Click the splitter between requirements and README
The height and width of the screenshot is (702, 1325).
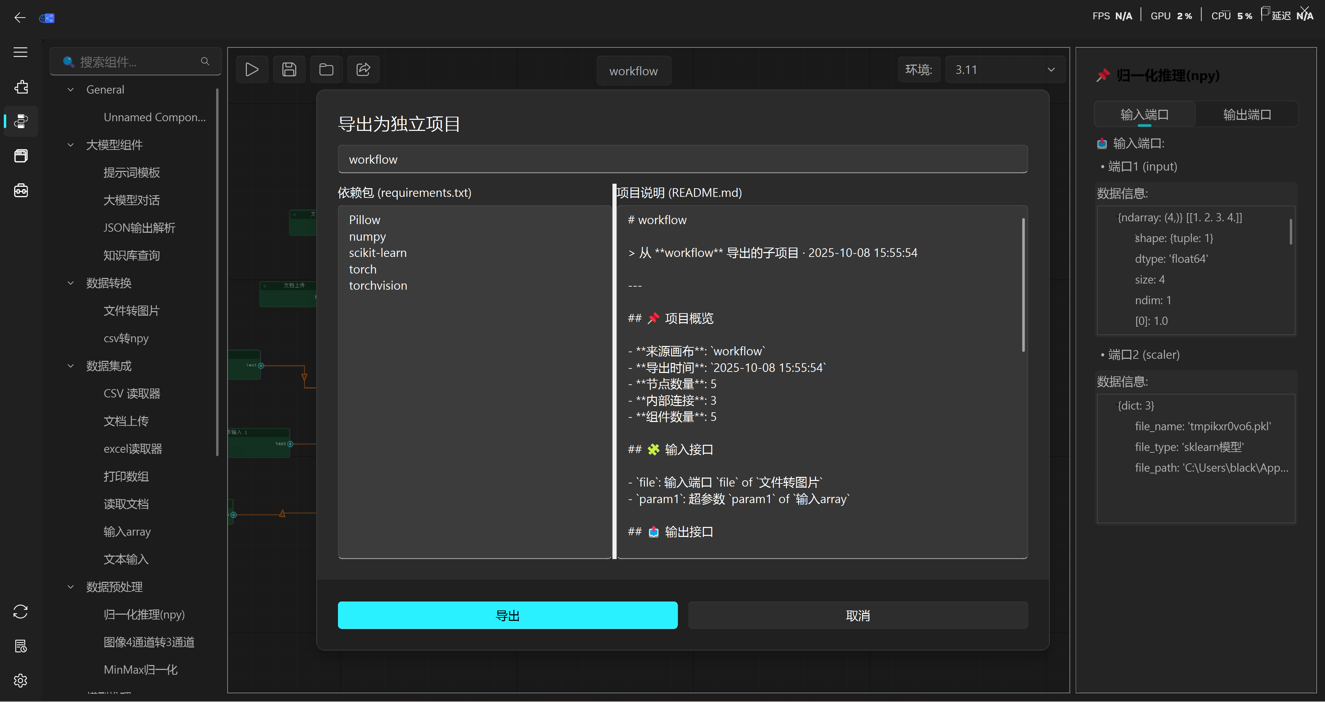(x=614, y=371)
